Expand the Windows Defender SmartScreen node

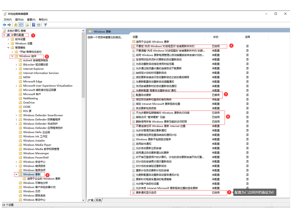pyautogui.click(x=16, y=115)
